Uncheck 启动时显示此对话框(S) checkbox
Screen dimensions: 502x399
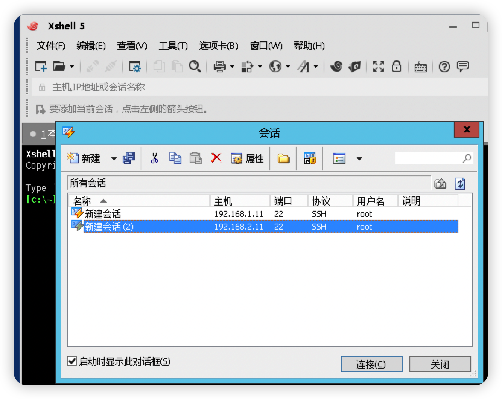point(72,361)
